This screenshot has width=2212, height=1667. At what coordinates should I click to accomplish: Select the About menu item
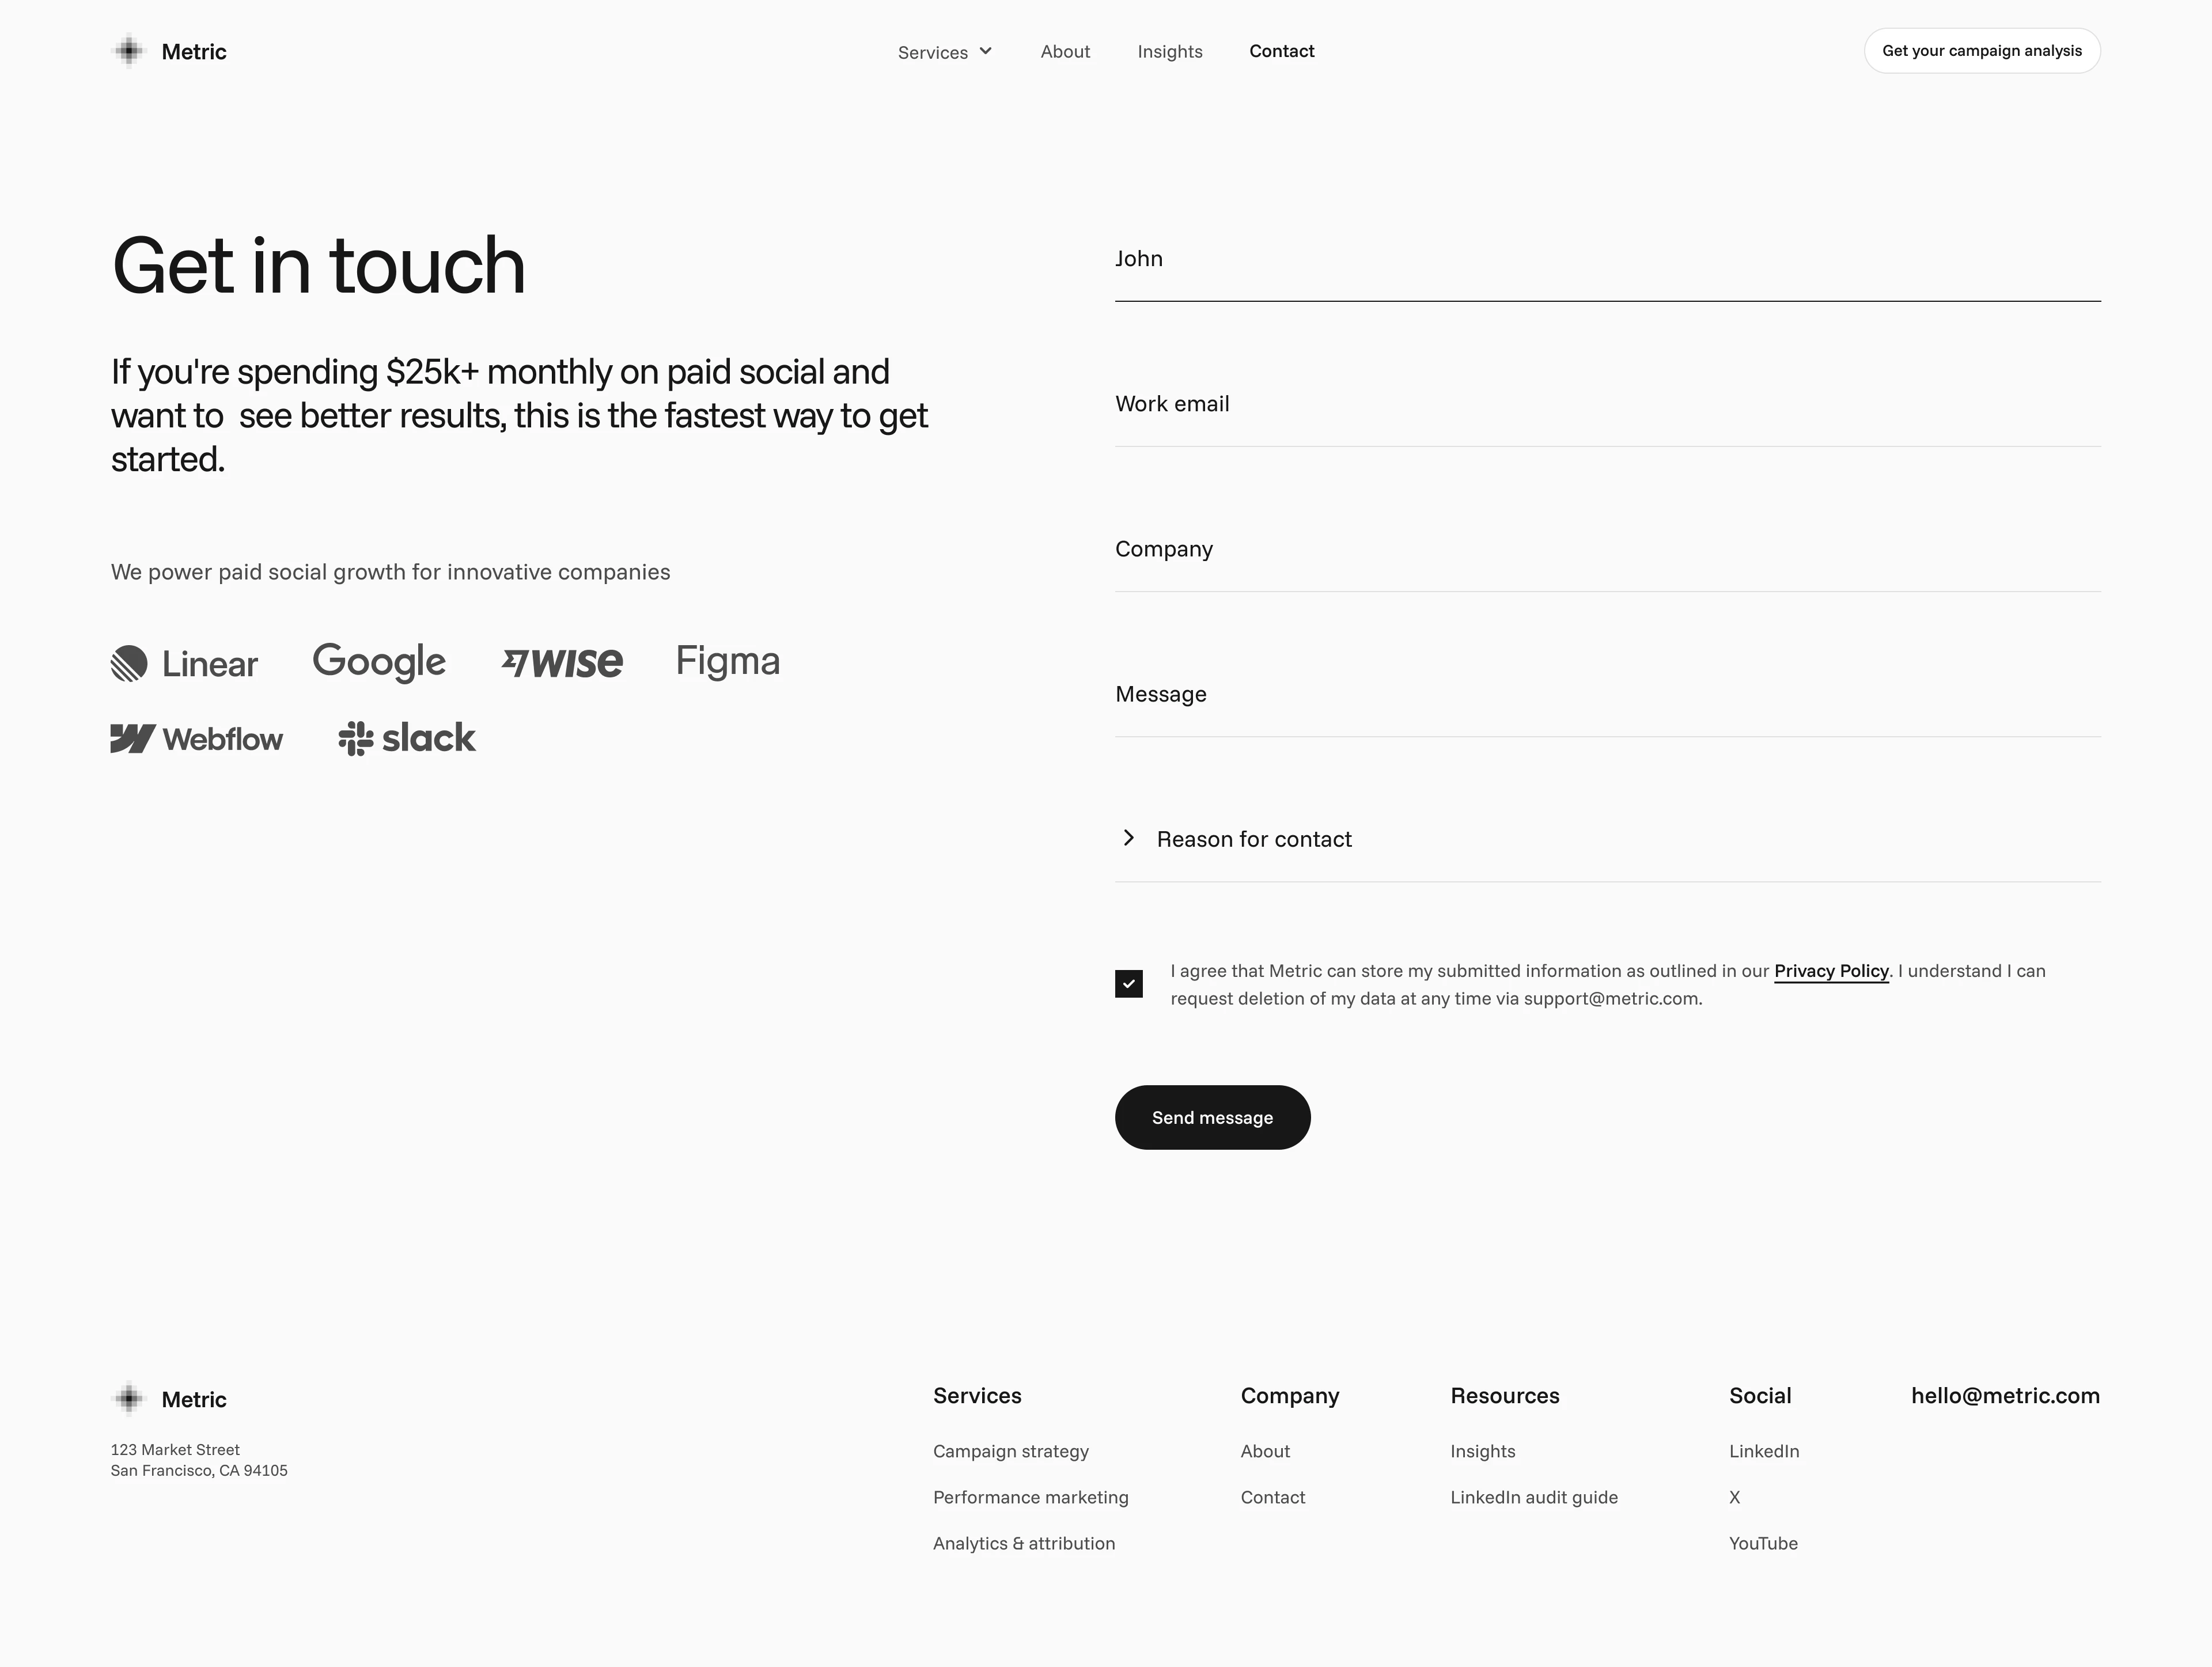pyautogui.click(x=1065, y=51)
